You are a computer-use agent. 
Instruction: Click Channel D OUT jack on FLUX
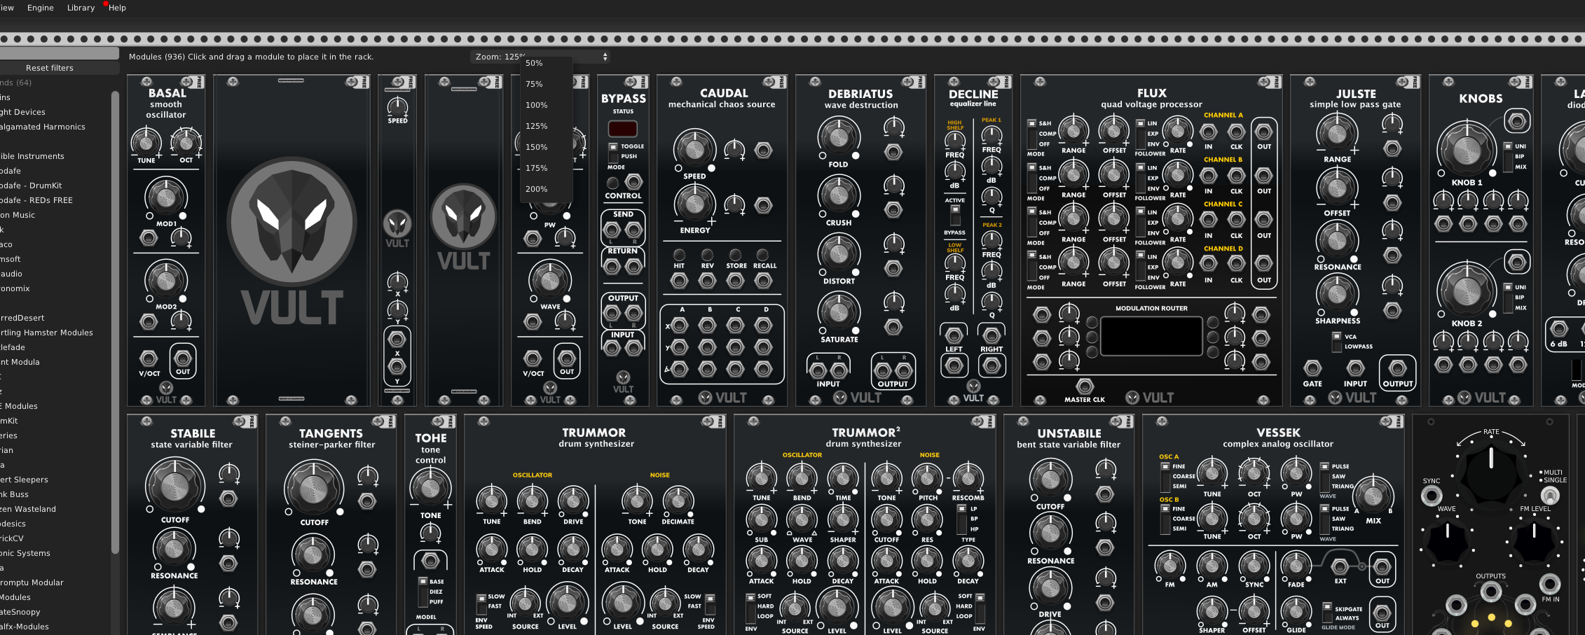pos(1263,264)
